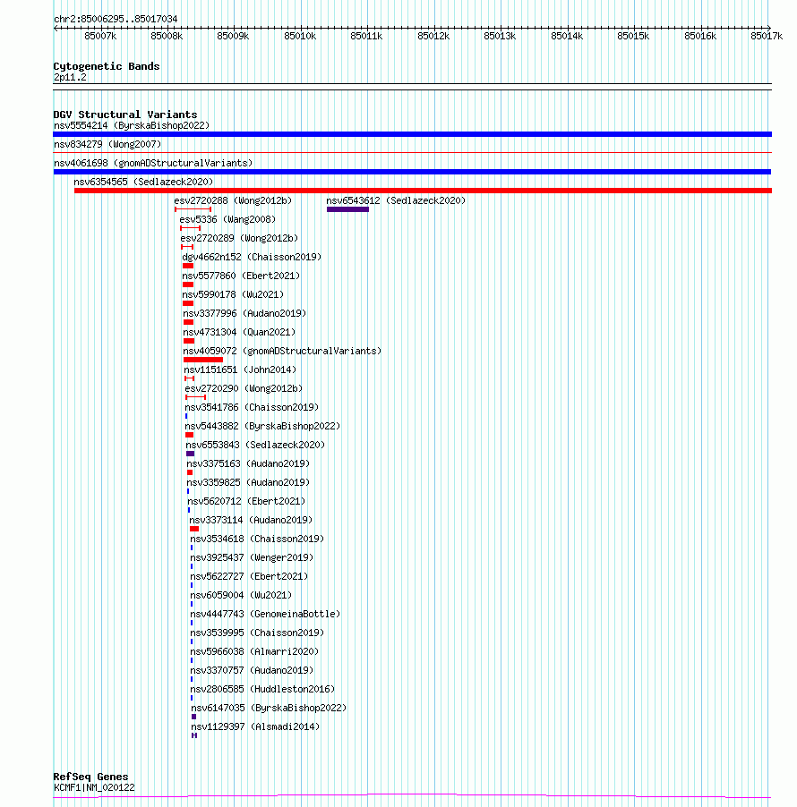Open the esv2720288 (Wong2012b) variant
Screen dimensions: 797x807
tap(233, 200)
